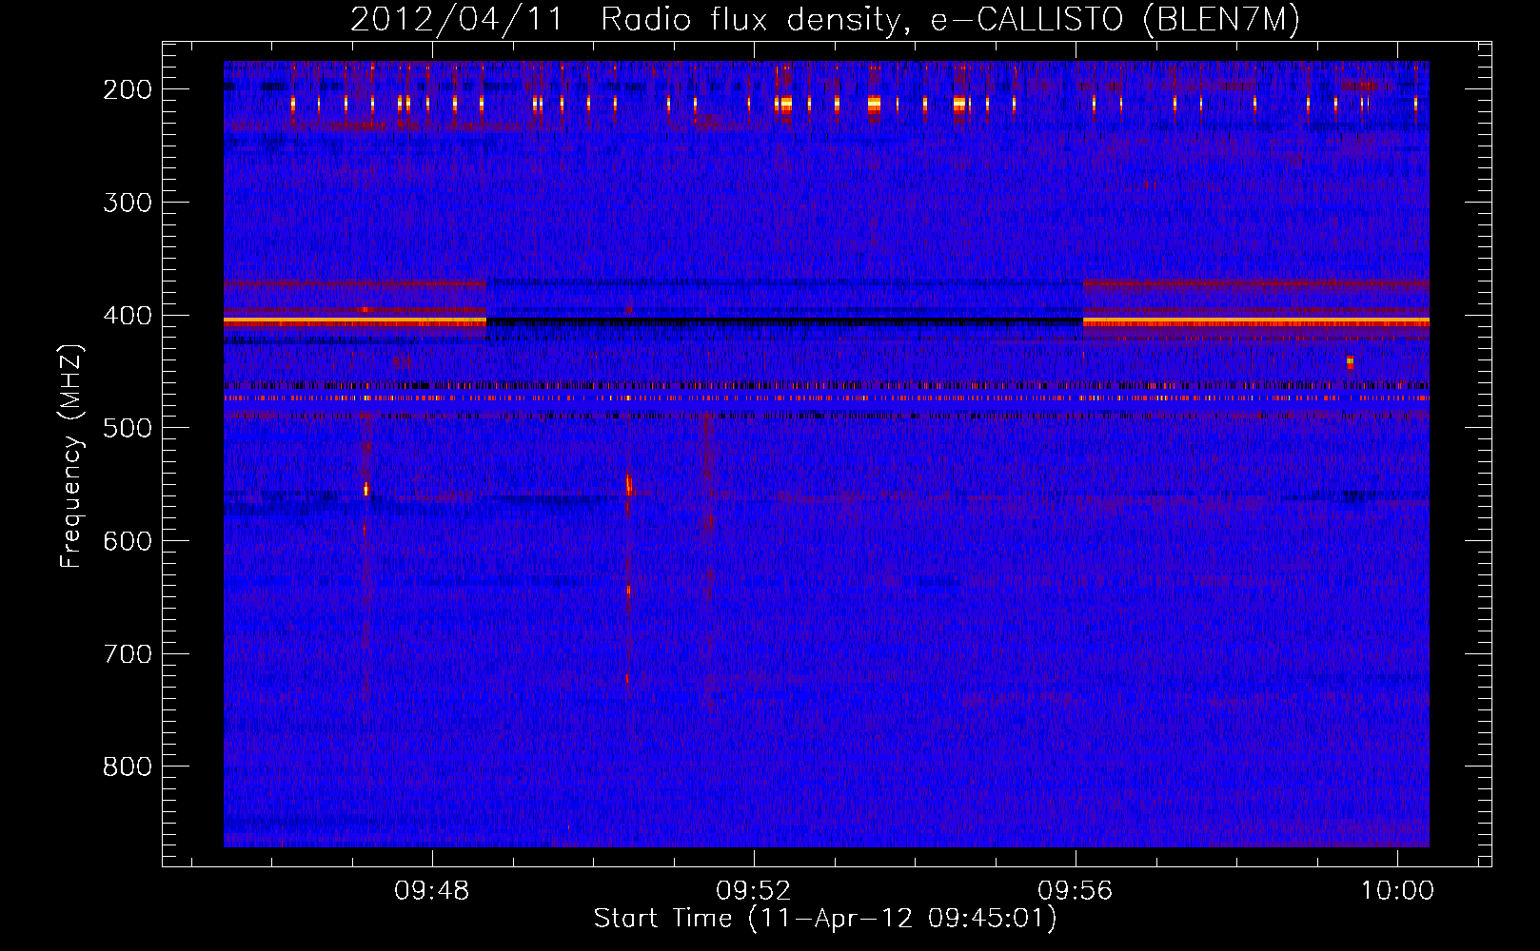Click the Start Time axis caption

825,919
